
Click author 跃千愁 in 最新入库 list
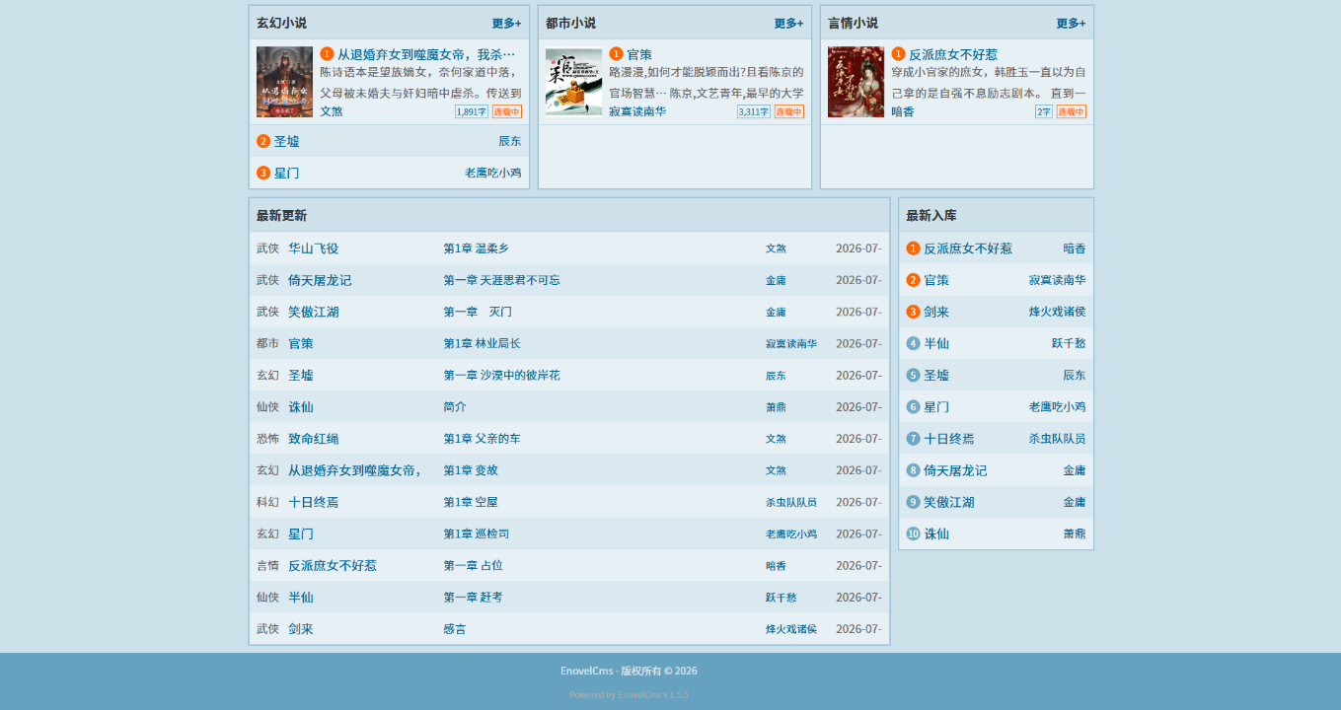[1069, 343]
